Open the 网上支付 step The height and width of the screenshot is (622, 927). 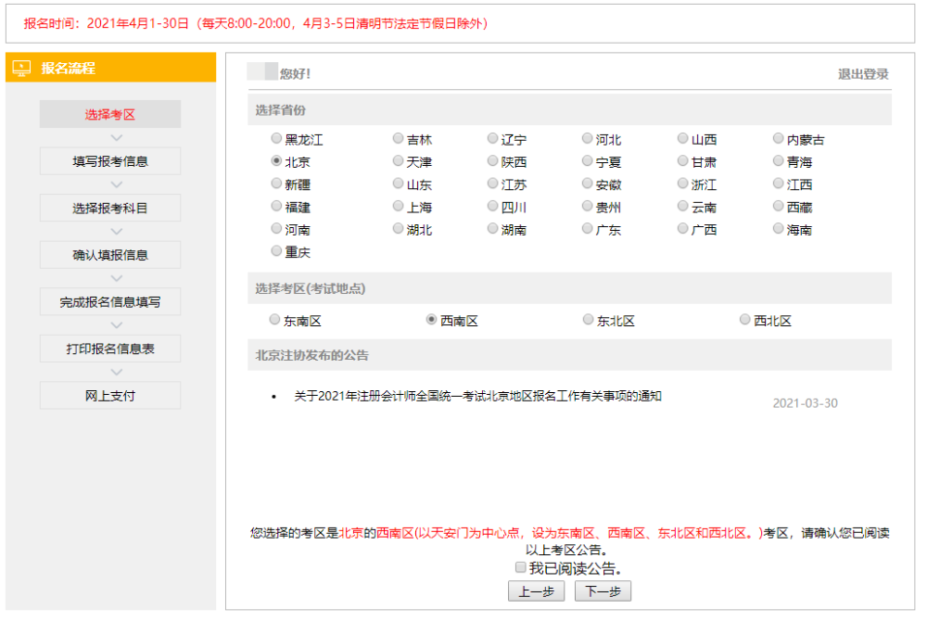110,396
